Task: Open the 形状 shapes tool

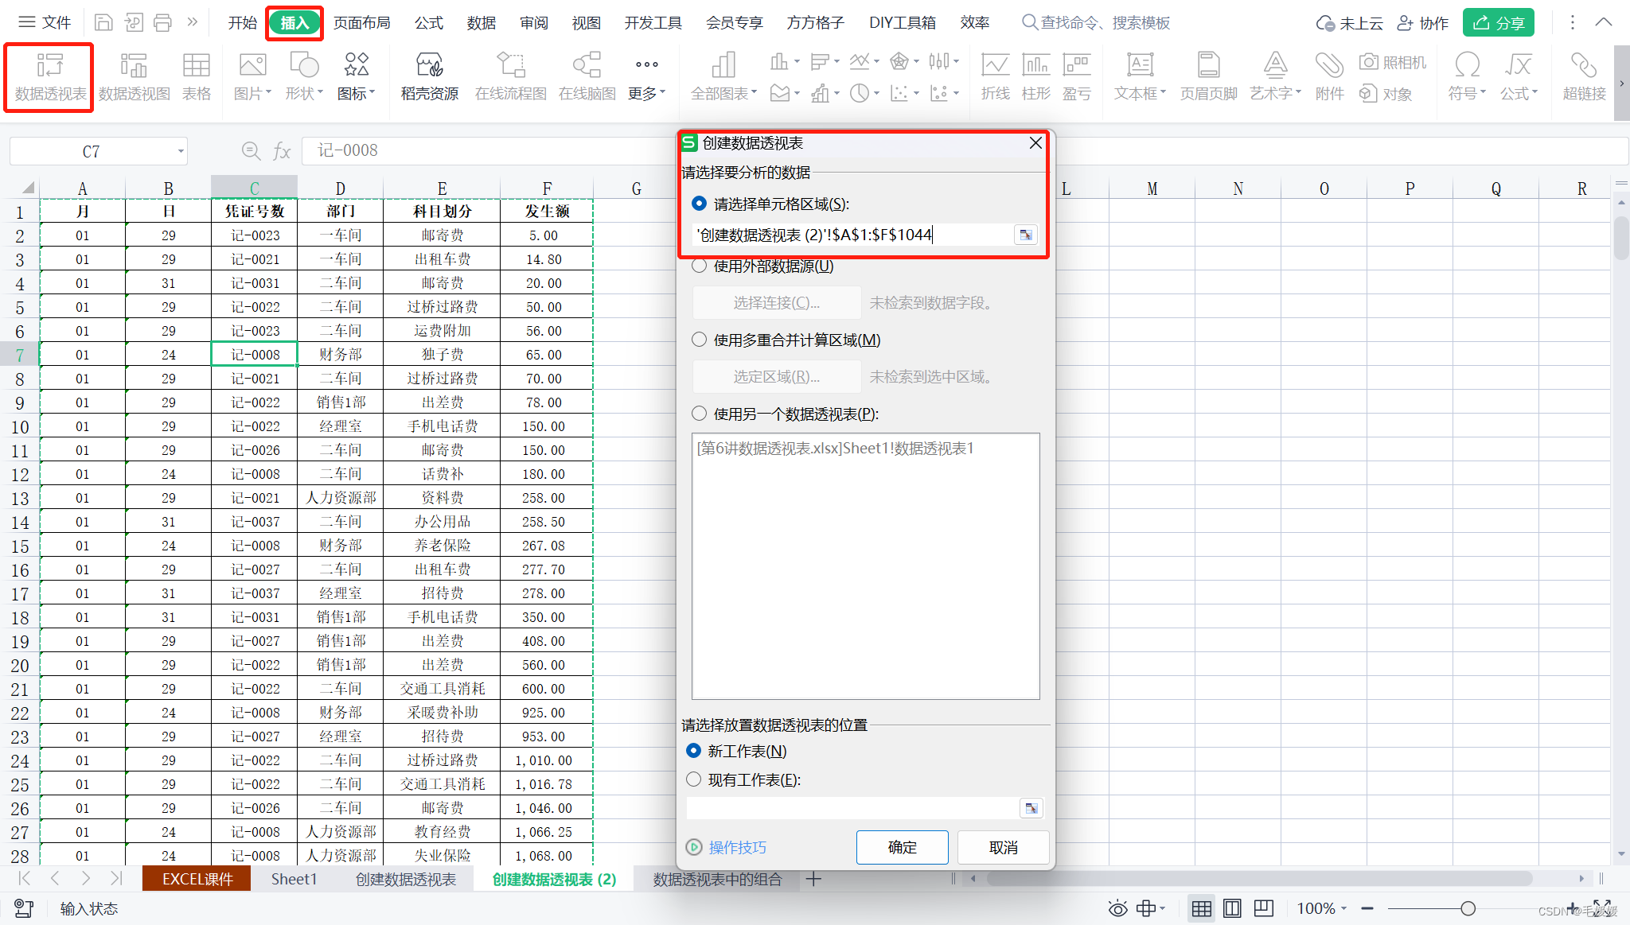Action: point(304,77)
